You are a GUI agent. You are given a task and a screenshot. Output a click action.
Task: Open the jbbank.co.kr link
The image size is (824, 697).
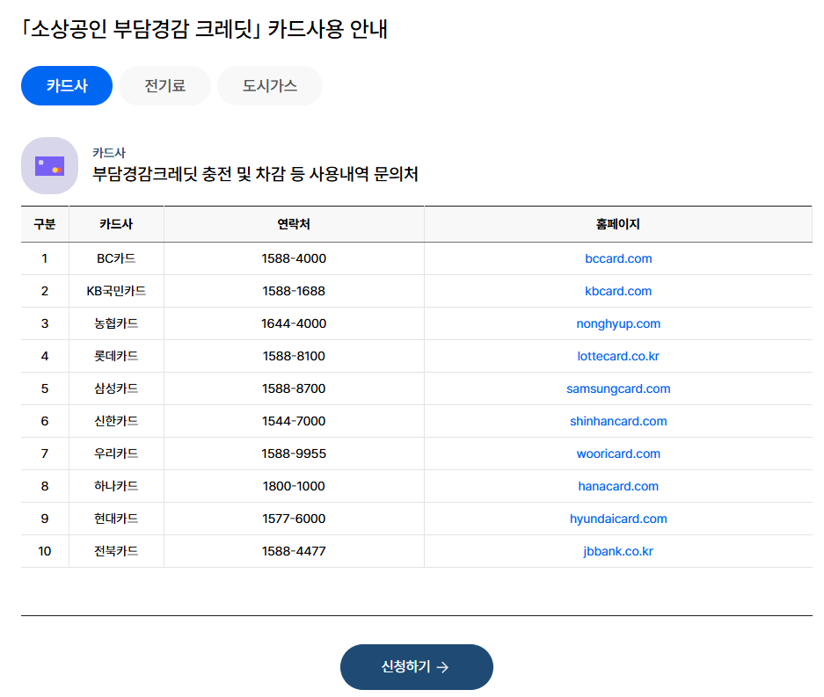click(x=618, y=551)
